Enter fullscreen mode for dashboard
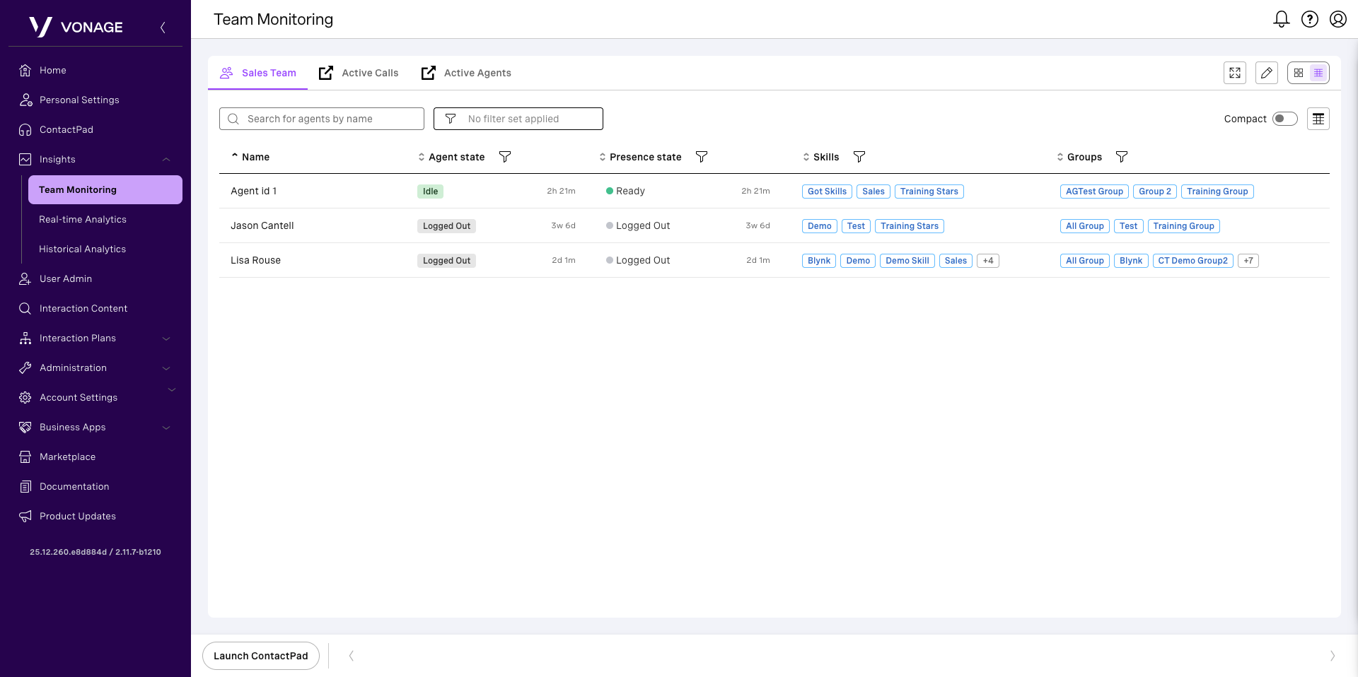Viewport: 1358px width, 677px height. (x=1235, y=73)
